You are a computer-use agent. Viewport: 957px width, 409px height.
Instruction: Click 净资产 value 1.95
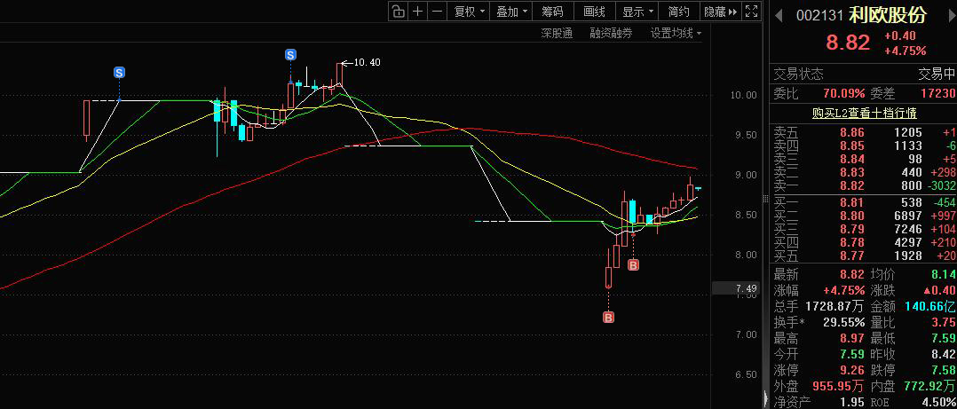click(852, 402)
